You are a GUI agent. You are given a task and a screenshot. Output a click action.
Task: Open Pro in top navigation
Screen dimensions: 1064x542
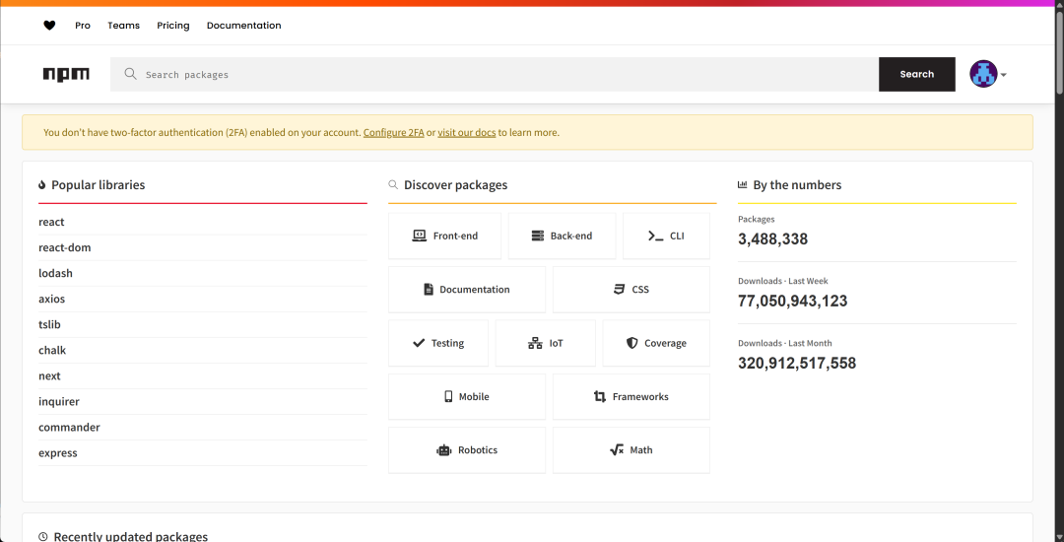tap(83, 25)
